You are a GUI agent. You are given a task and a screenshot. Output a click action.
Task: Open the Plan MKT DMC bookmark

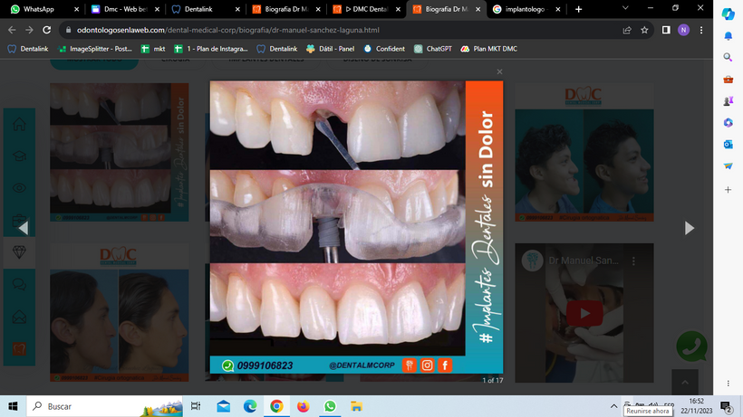point(489,49)
